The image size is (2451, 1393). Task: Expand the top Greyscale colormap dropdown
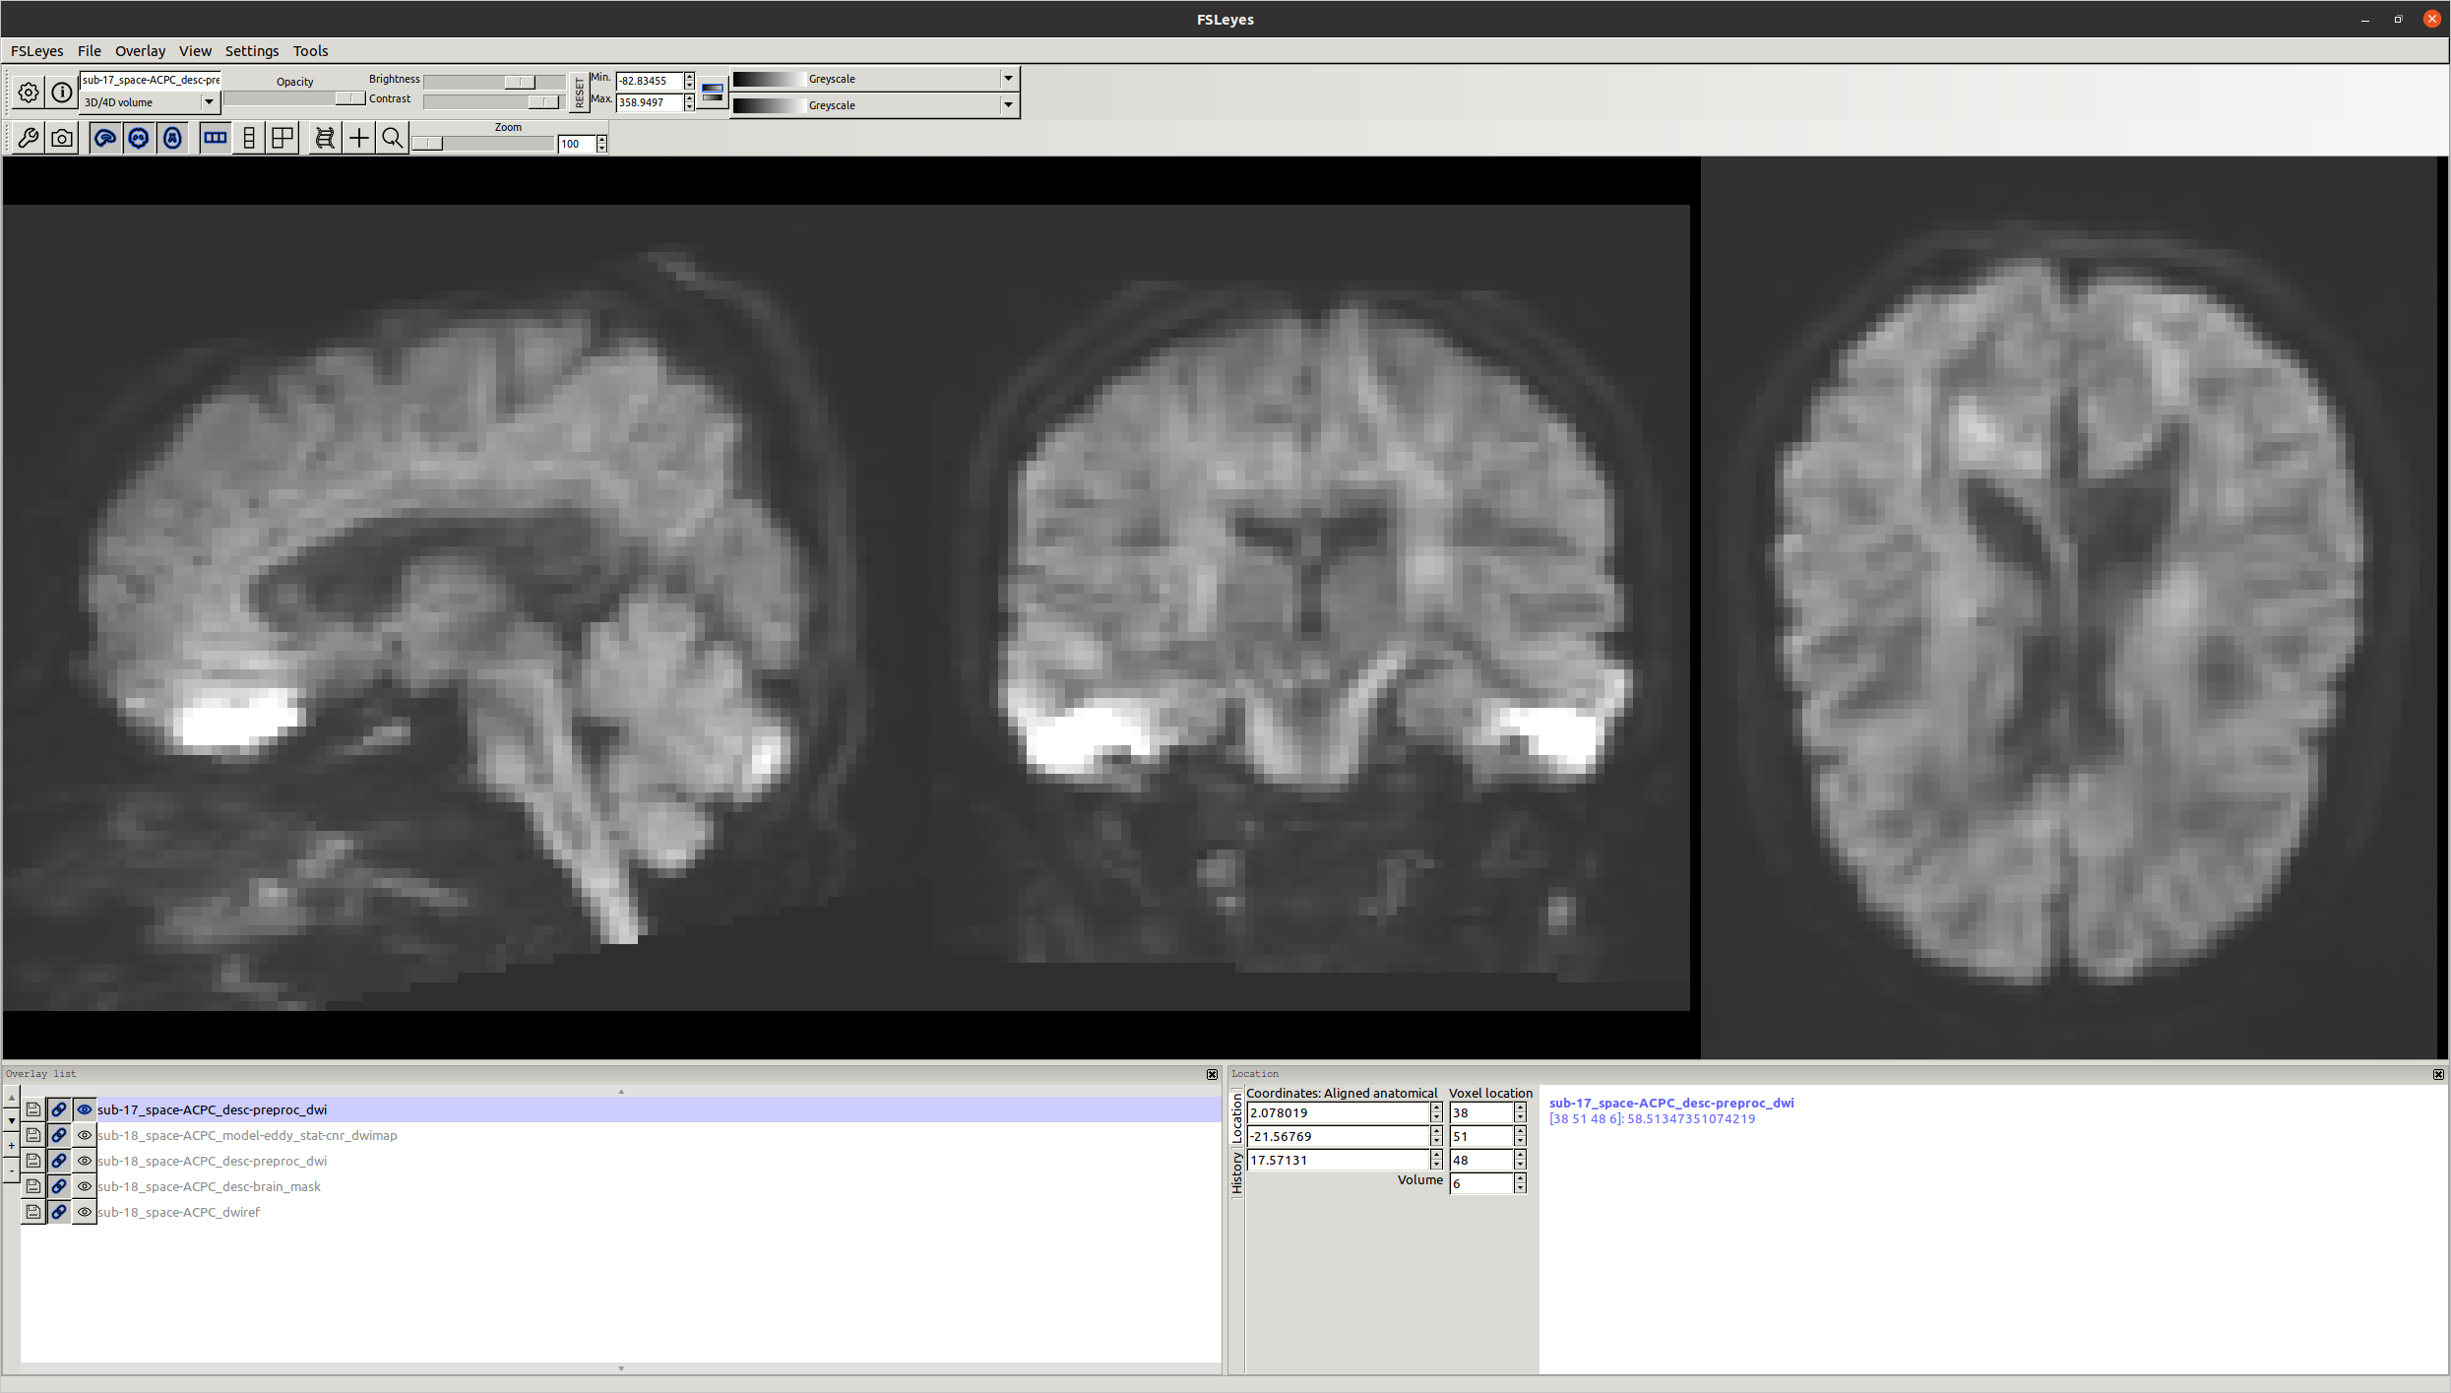tap(1008, 79)
